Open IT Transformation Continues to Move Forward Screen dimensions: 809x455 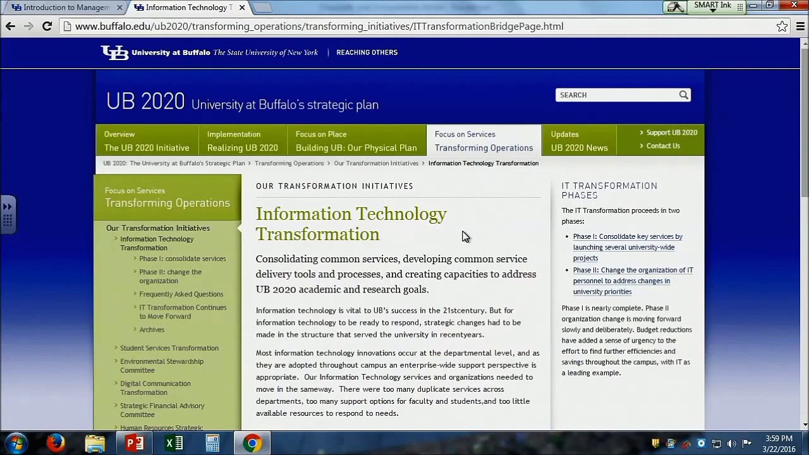(183, 312)
